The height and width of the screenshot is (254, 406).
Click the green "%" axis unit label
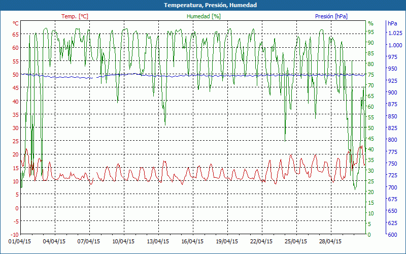tap(371, 23)
